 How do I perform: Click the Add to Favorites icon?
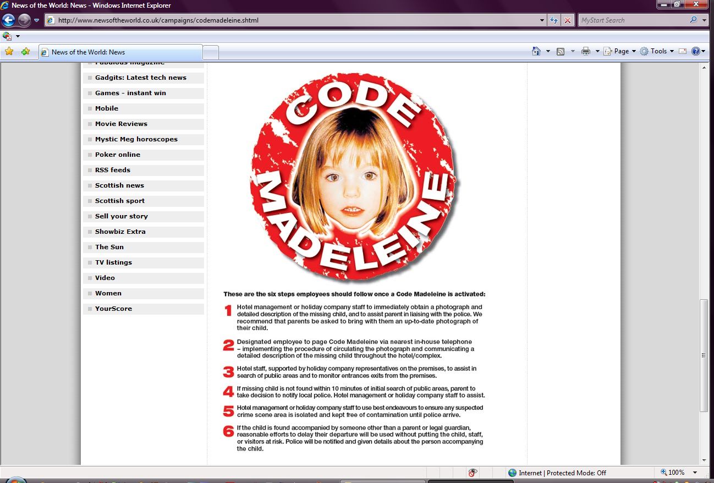click(25, 52)
